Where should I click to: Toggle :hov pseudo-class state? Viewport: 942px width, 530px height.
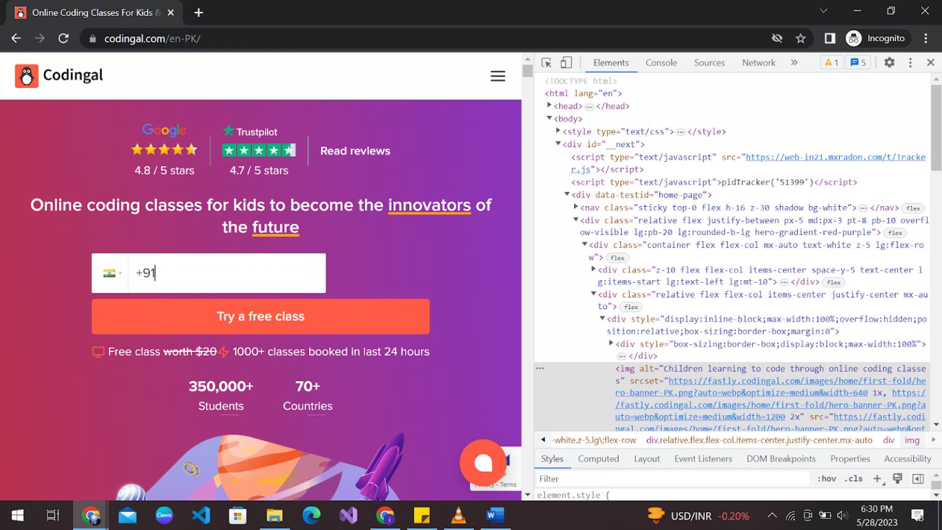(827, 478)
